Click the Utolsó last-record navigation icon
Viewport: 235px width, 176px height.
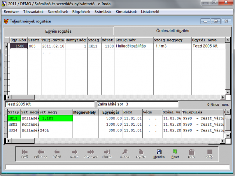[x=107, y=152]
